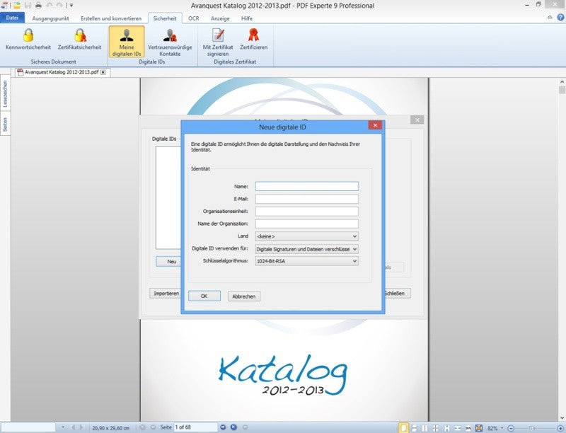Click the page number field showing 1 of 68
Image resolution: width=566 pixels, height=433 pixels.
click(195, 427)
